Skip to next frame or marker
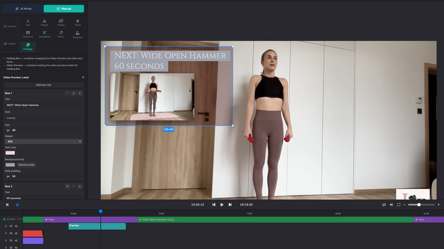444x249 pixels. [230, 205]
